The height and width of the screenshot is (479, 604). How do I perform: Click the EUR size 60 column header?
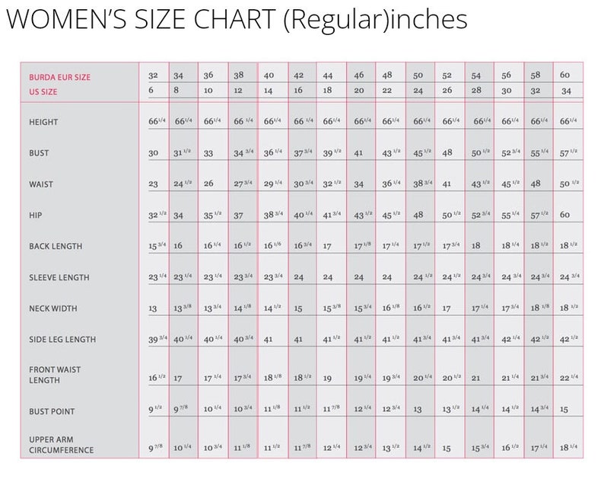(564, 75)
